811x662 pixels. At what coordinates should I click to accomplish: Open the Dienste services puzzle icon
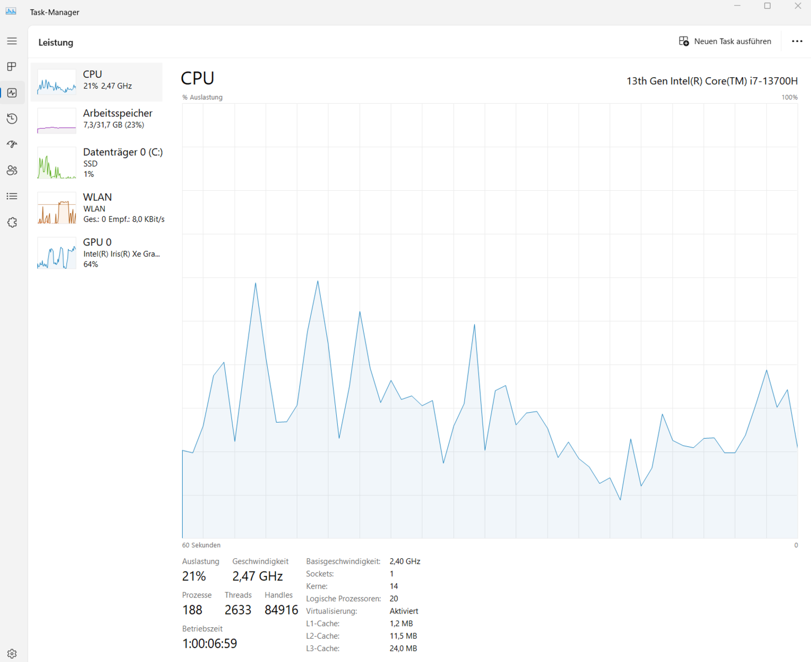point(12,222)
